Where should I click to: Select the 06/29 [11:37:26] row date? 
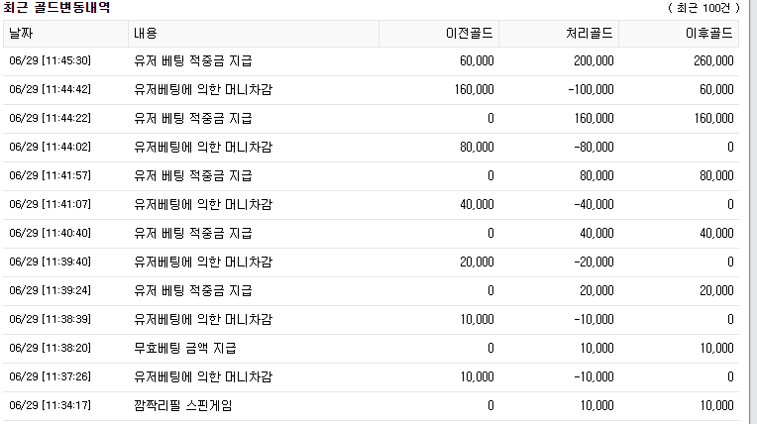[x=51, y=377]
